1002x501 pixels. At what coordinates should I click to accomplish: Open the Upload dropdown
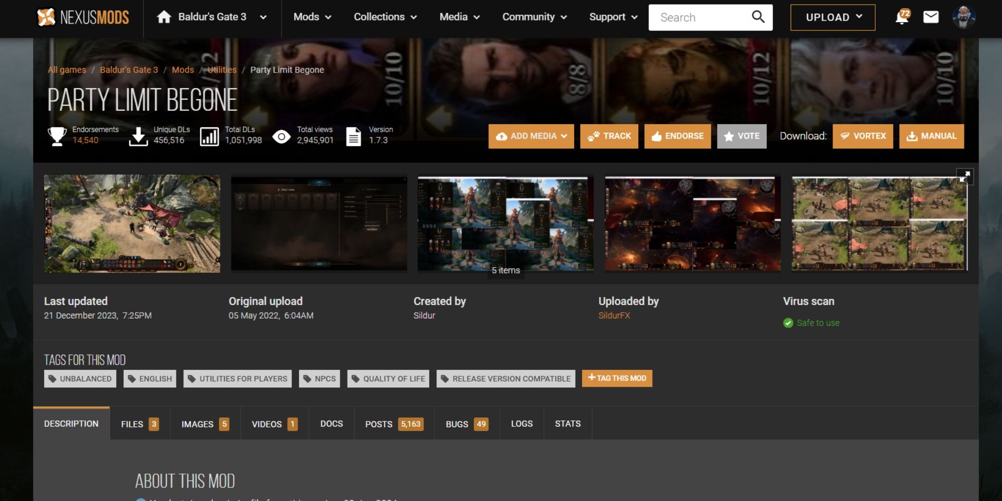tap(833, 18)
